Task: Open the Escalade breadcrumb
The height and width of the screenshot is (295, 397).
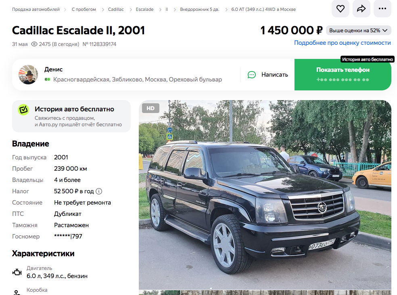Action: [144, 9]
